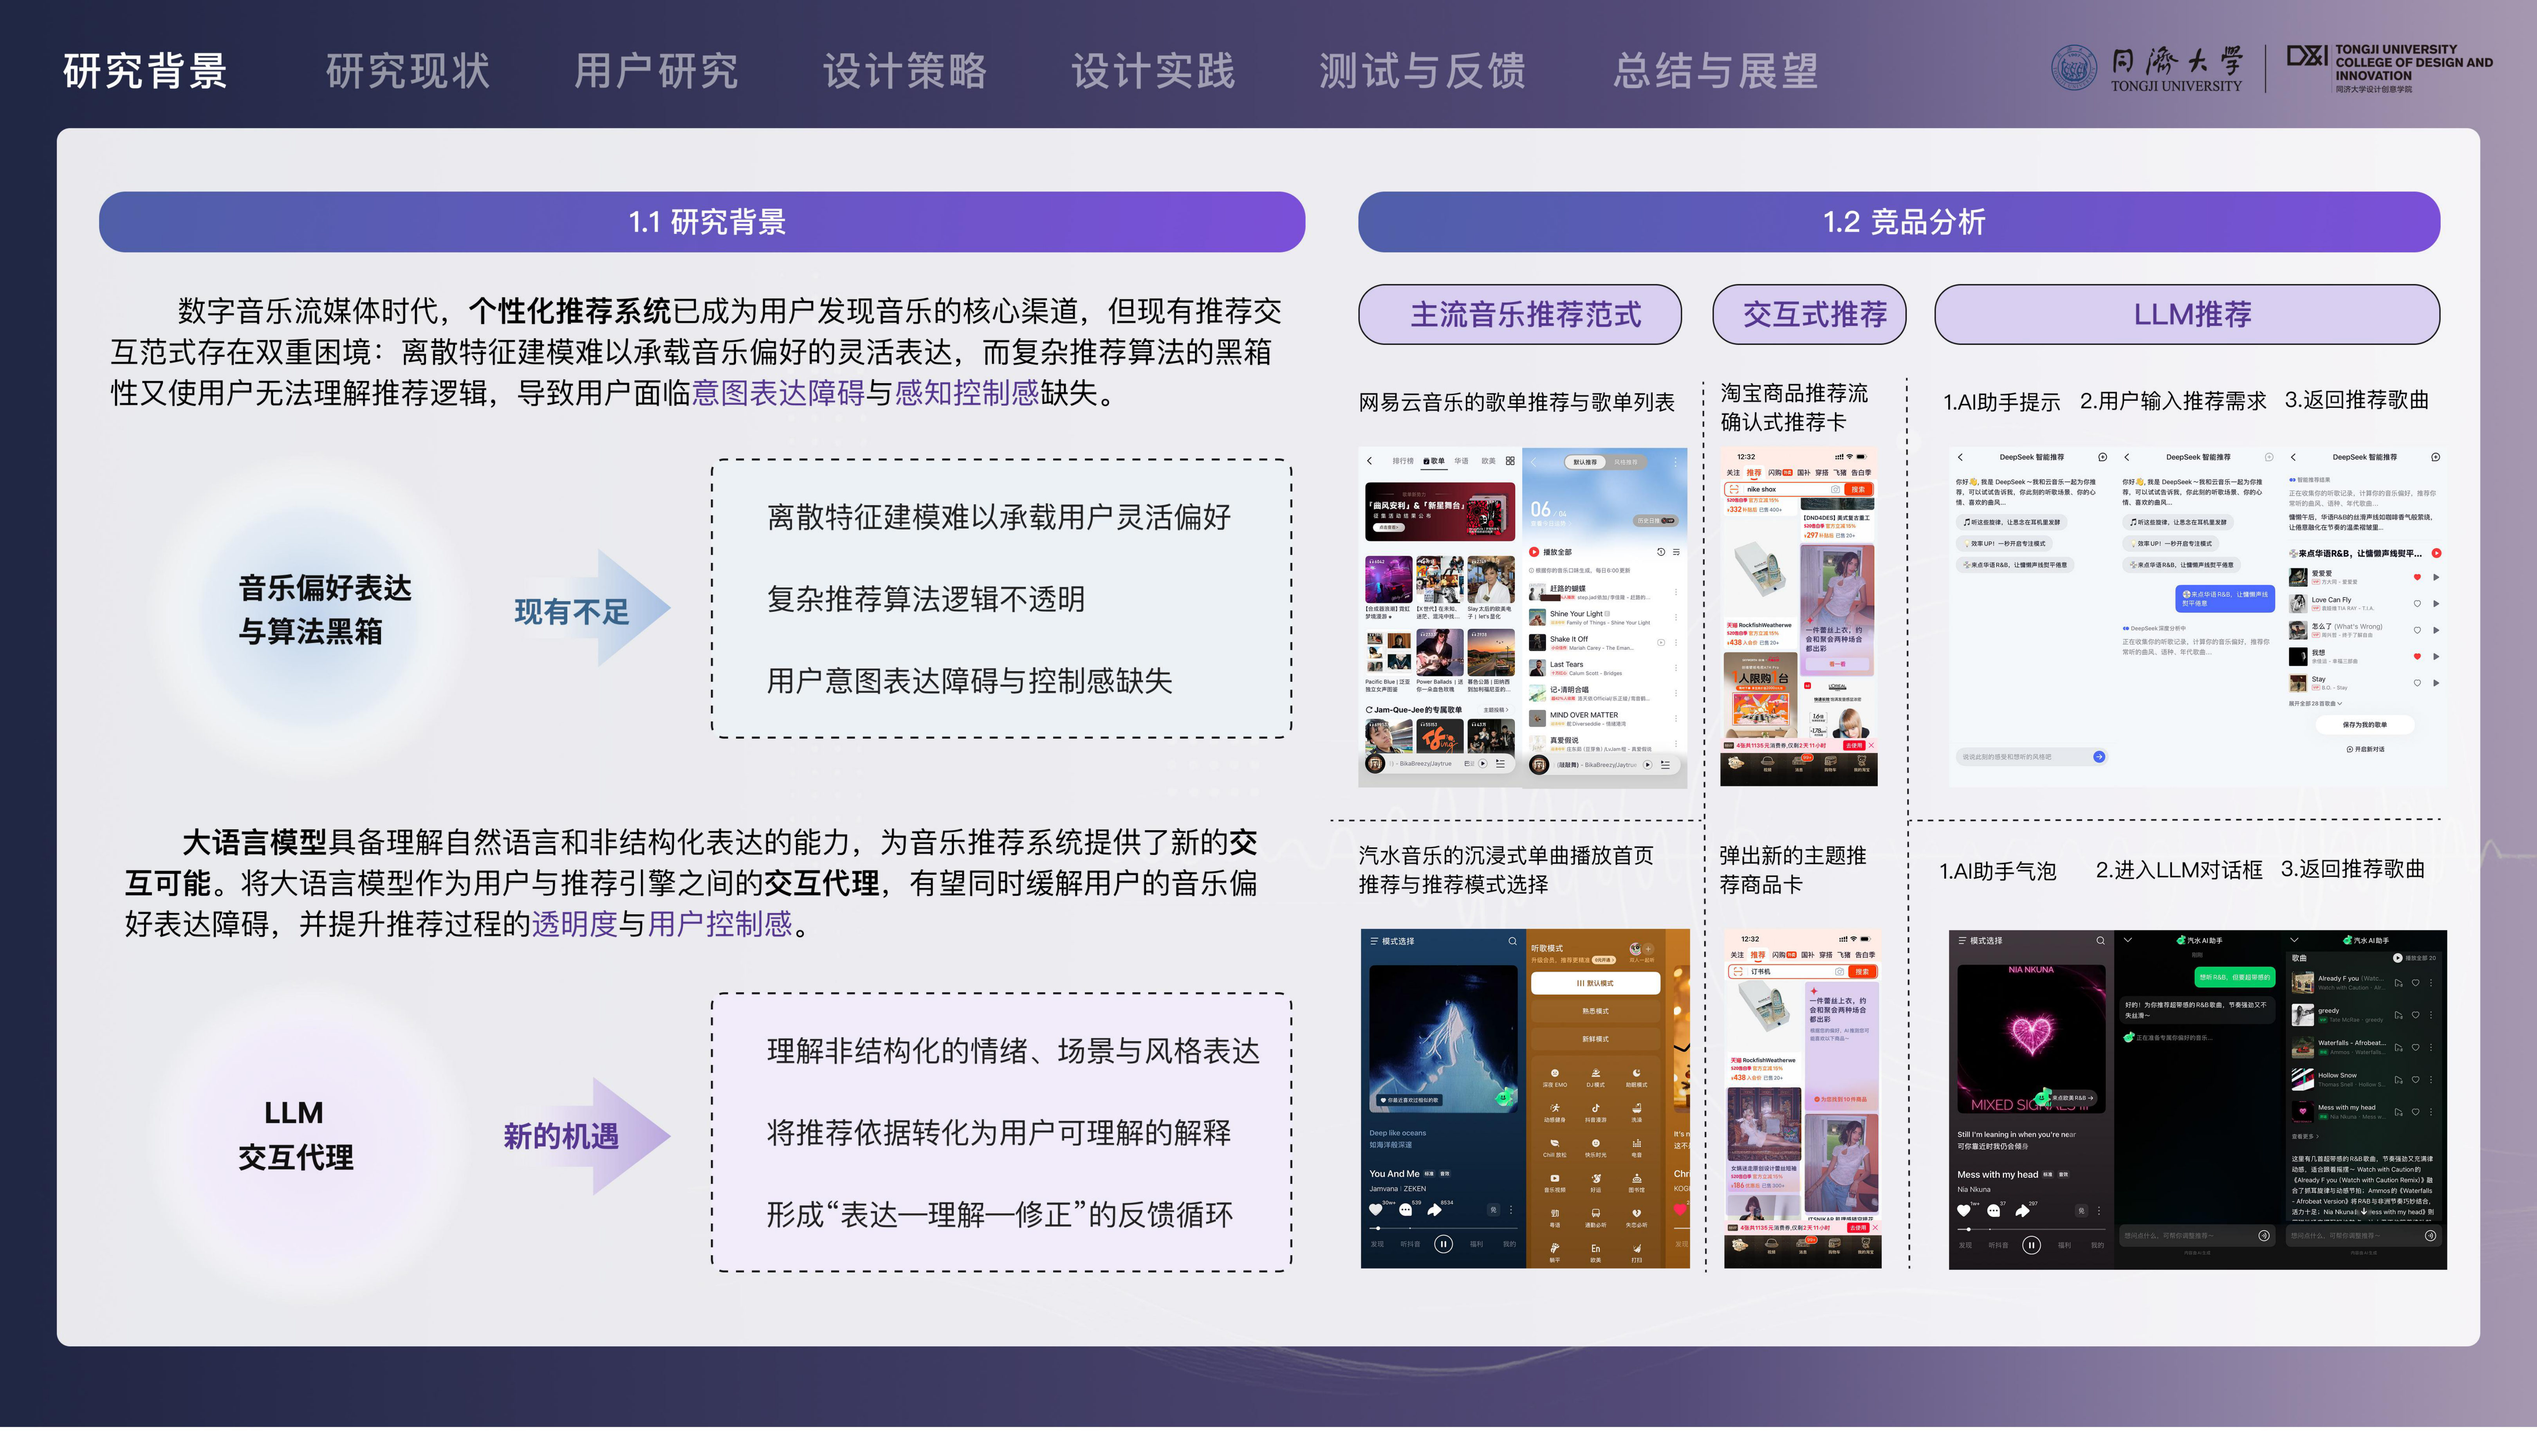Toggle 默认推荐 in the NetEase segmented switch
The image size is (2537, 1456).
tap(1584, 462)
